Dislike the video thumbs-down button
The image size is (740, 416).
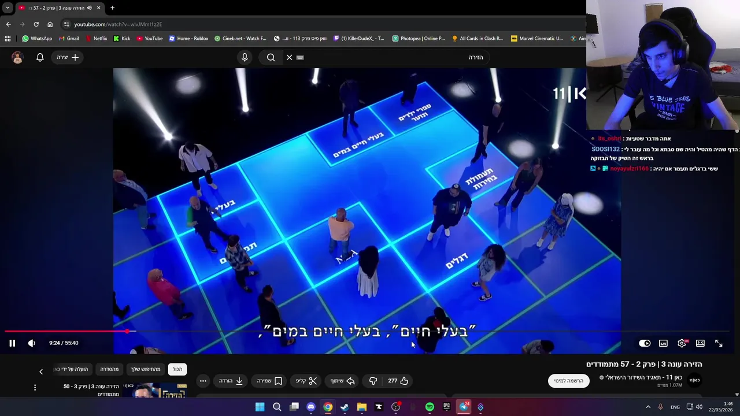pos(373,381)
